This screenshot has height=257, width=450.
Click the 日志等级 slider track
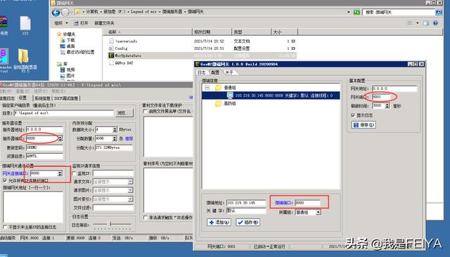point(112,224)
